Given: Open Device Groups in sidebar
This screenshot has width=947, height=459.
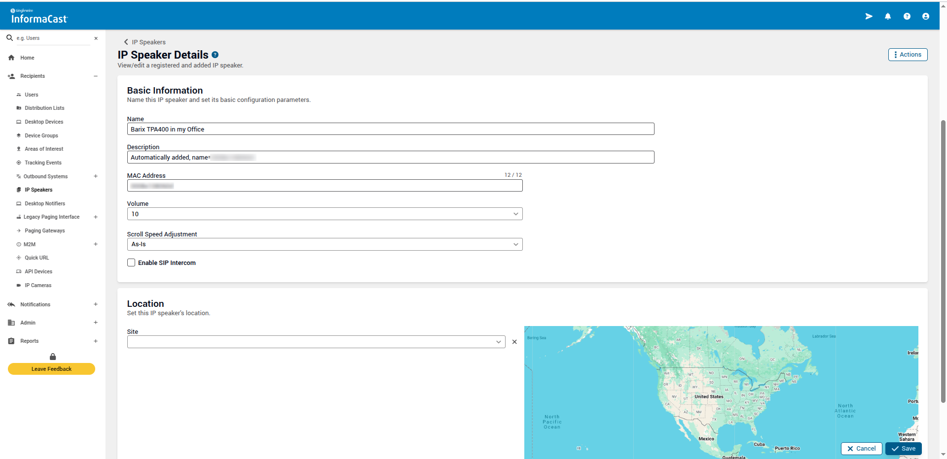Looking at the screenshot, I should (x=41, y=135).
